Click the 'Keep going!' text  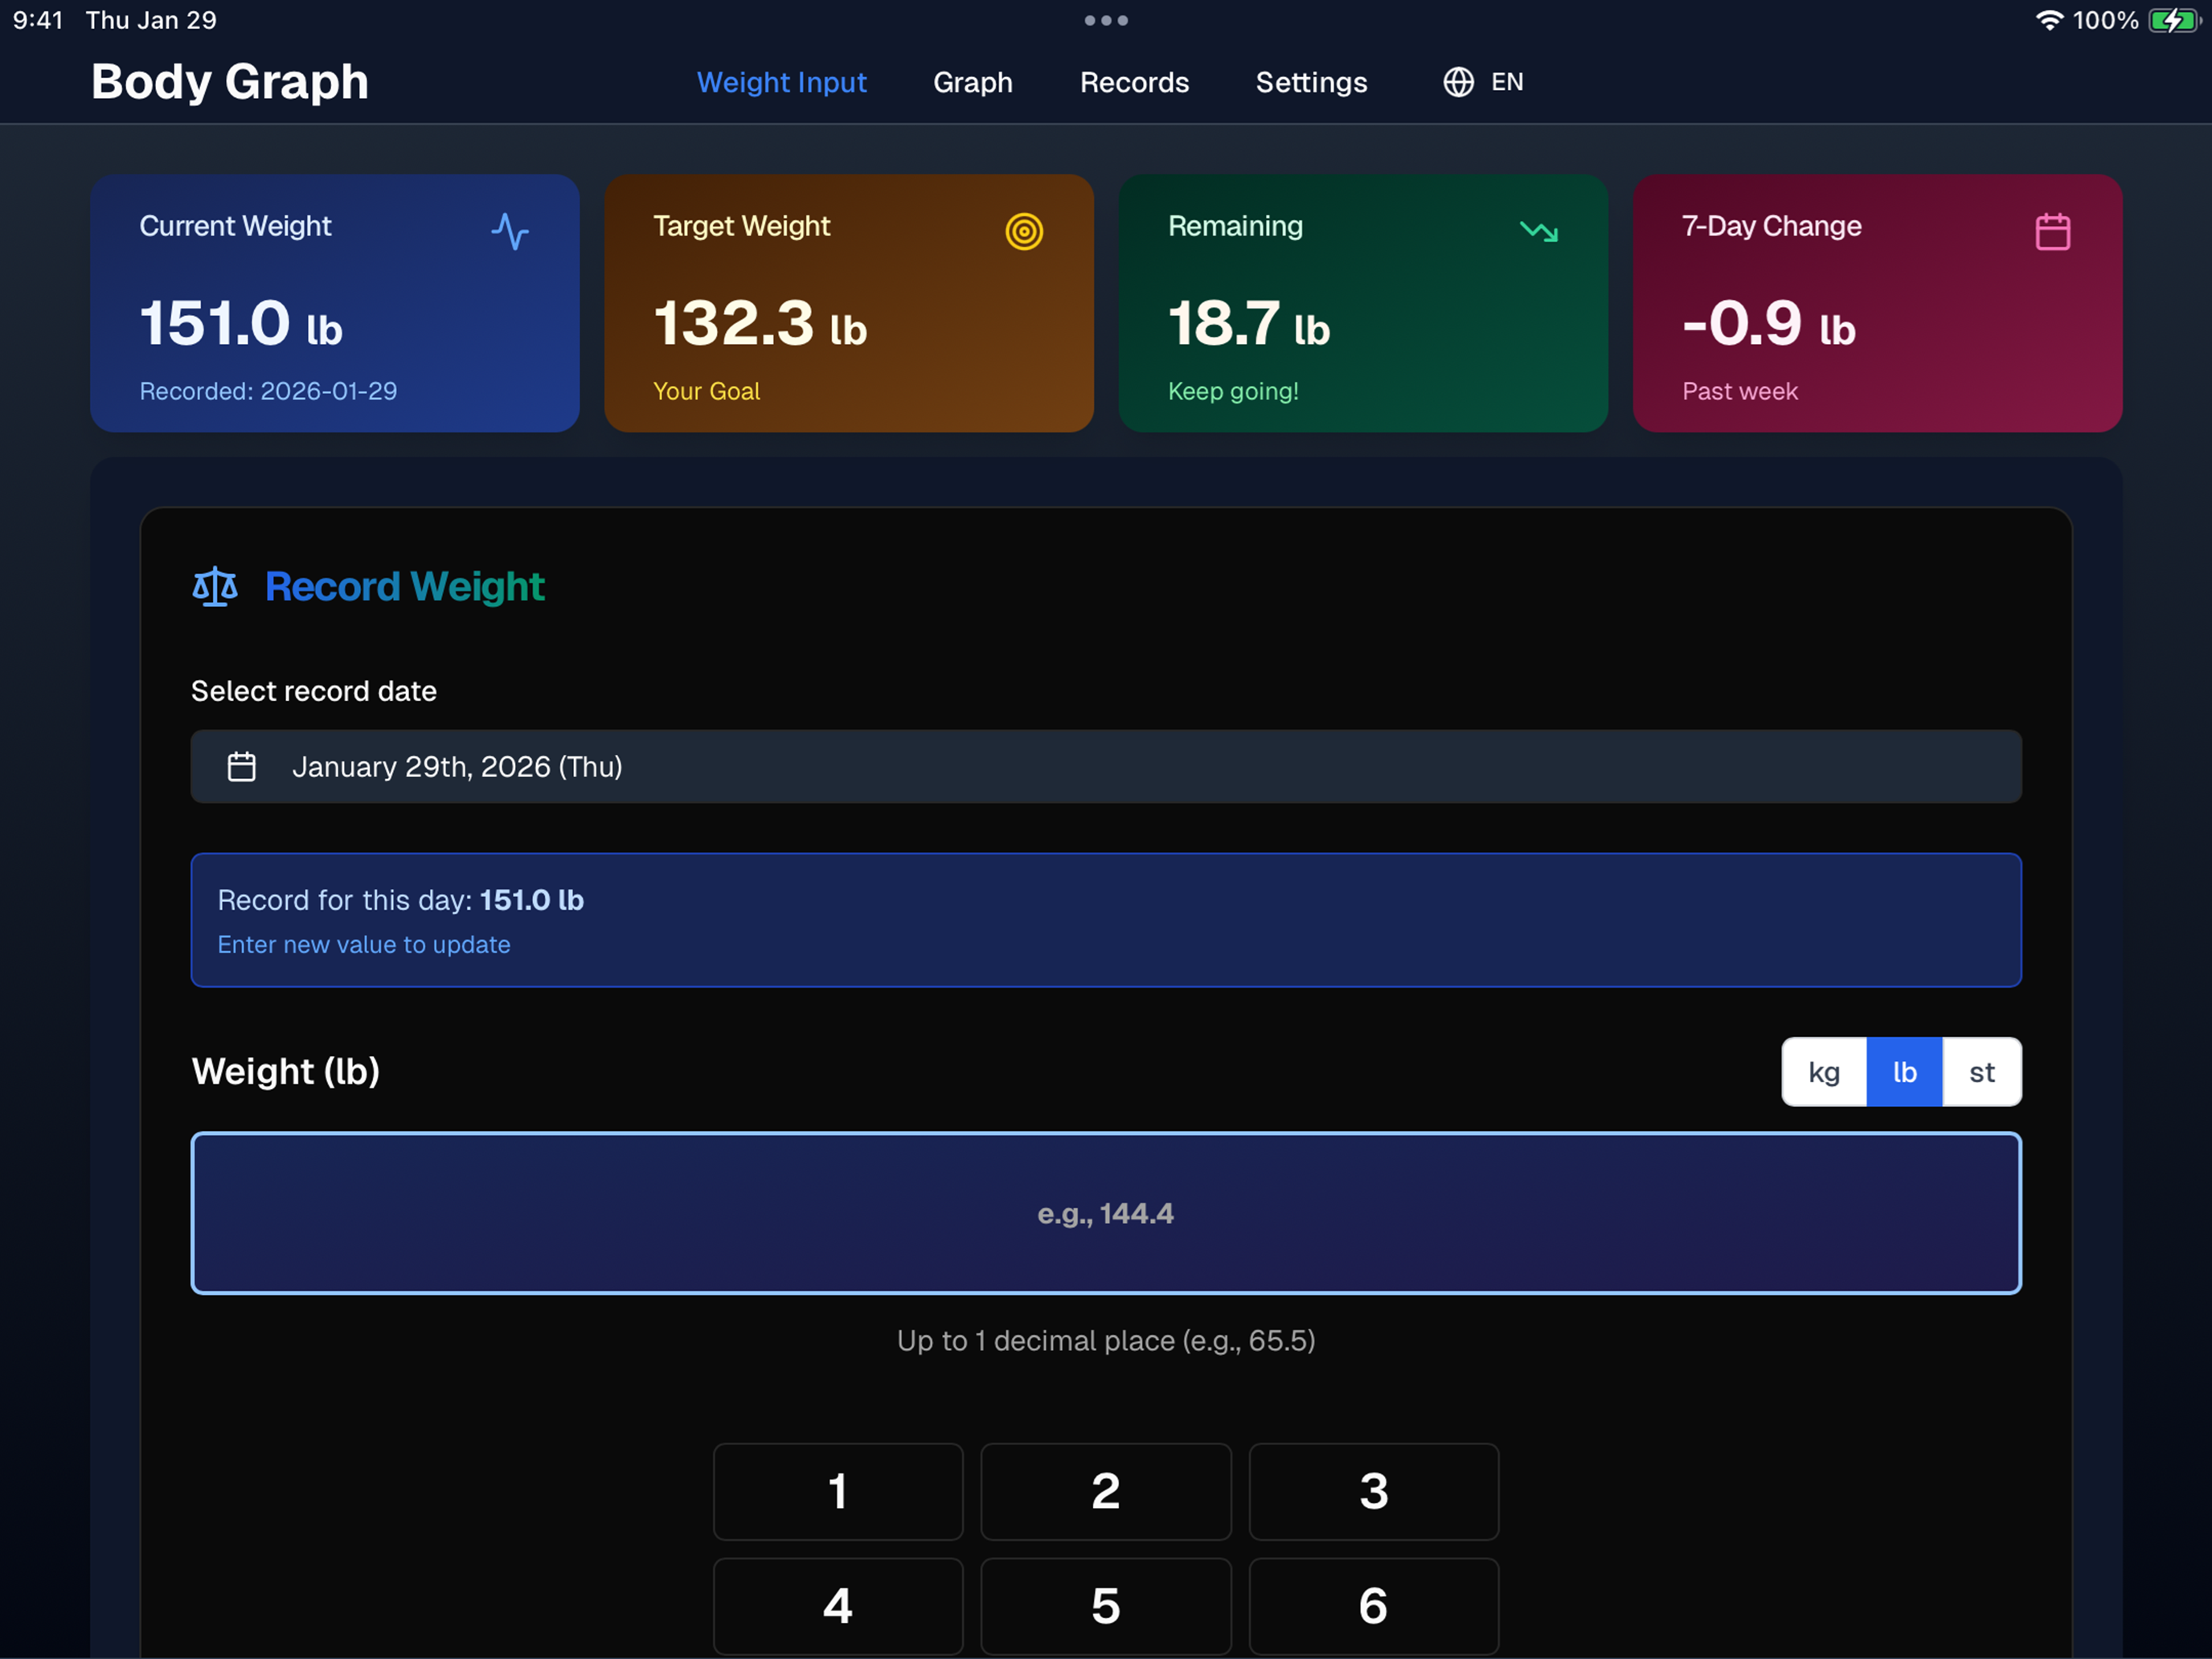pyautogui.click(x=1233, y=391)
